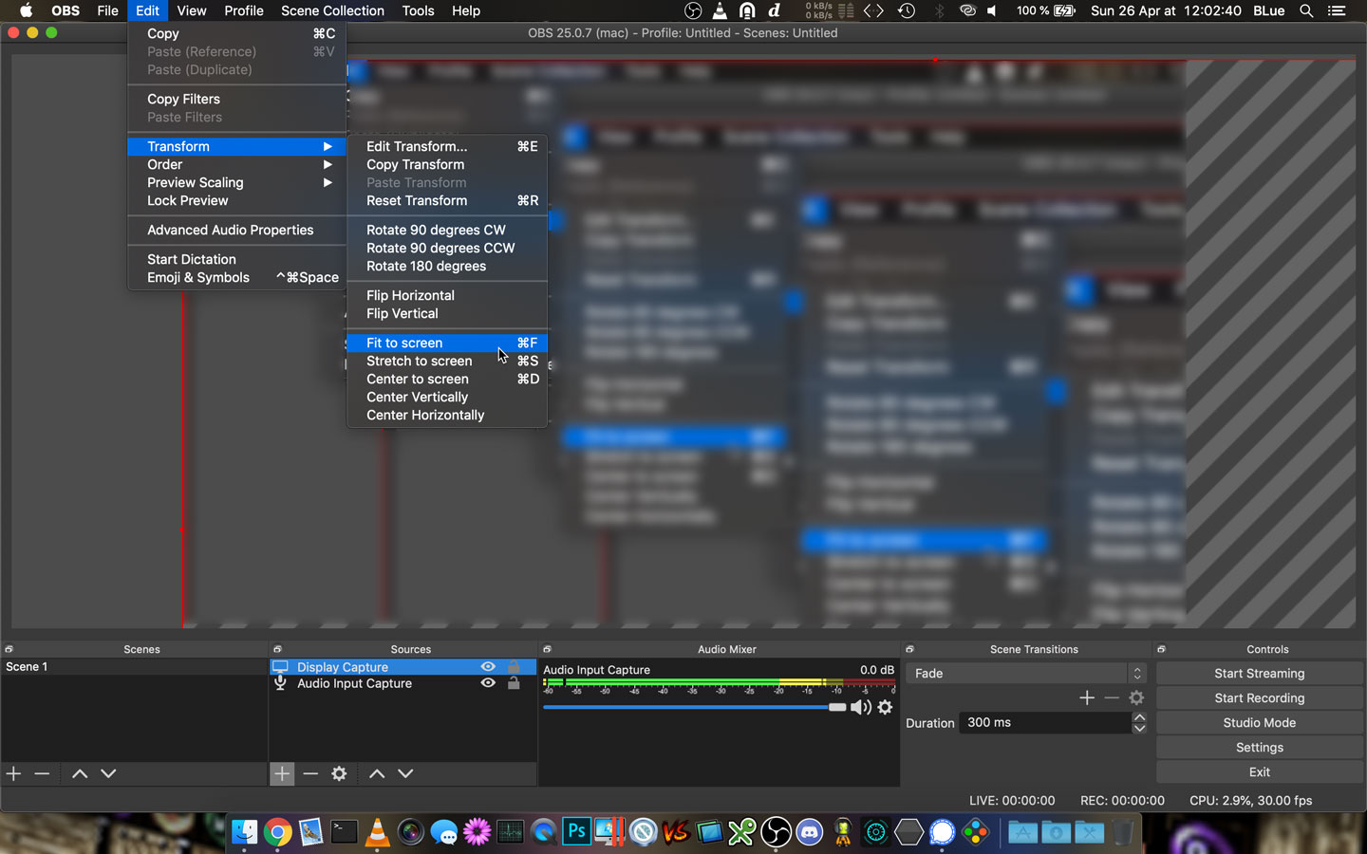Pop out the Audio Mixer dock panel
Image resolution: width=1367 pixels, height=854 pixels.
pyautogui.click(x=547, y=650)
